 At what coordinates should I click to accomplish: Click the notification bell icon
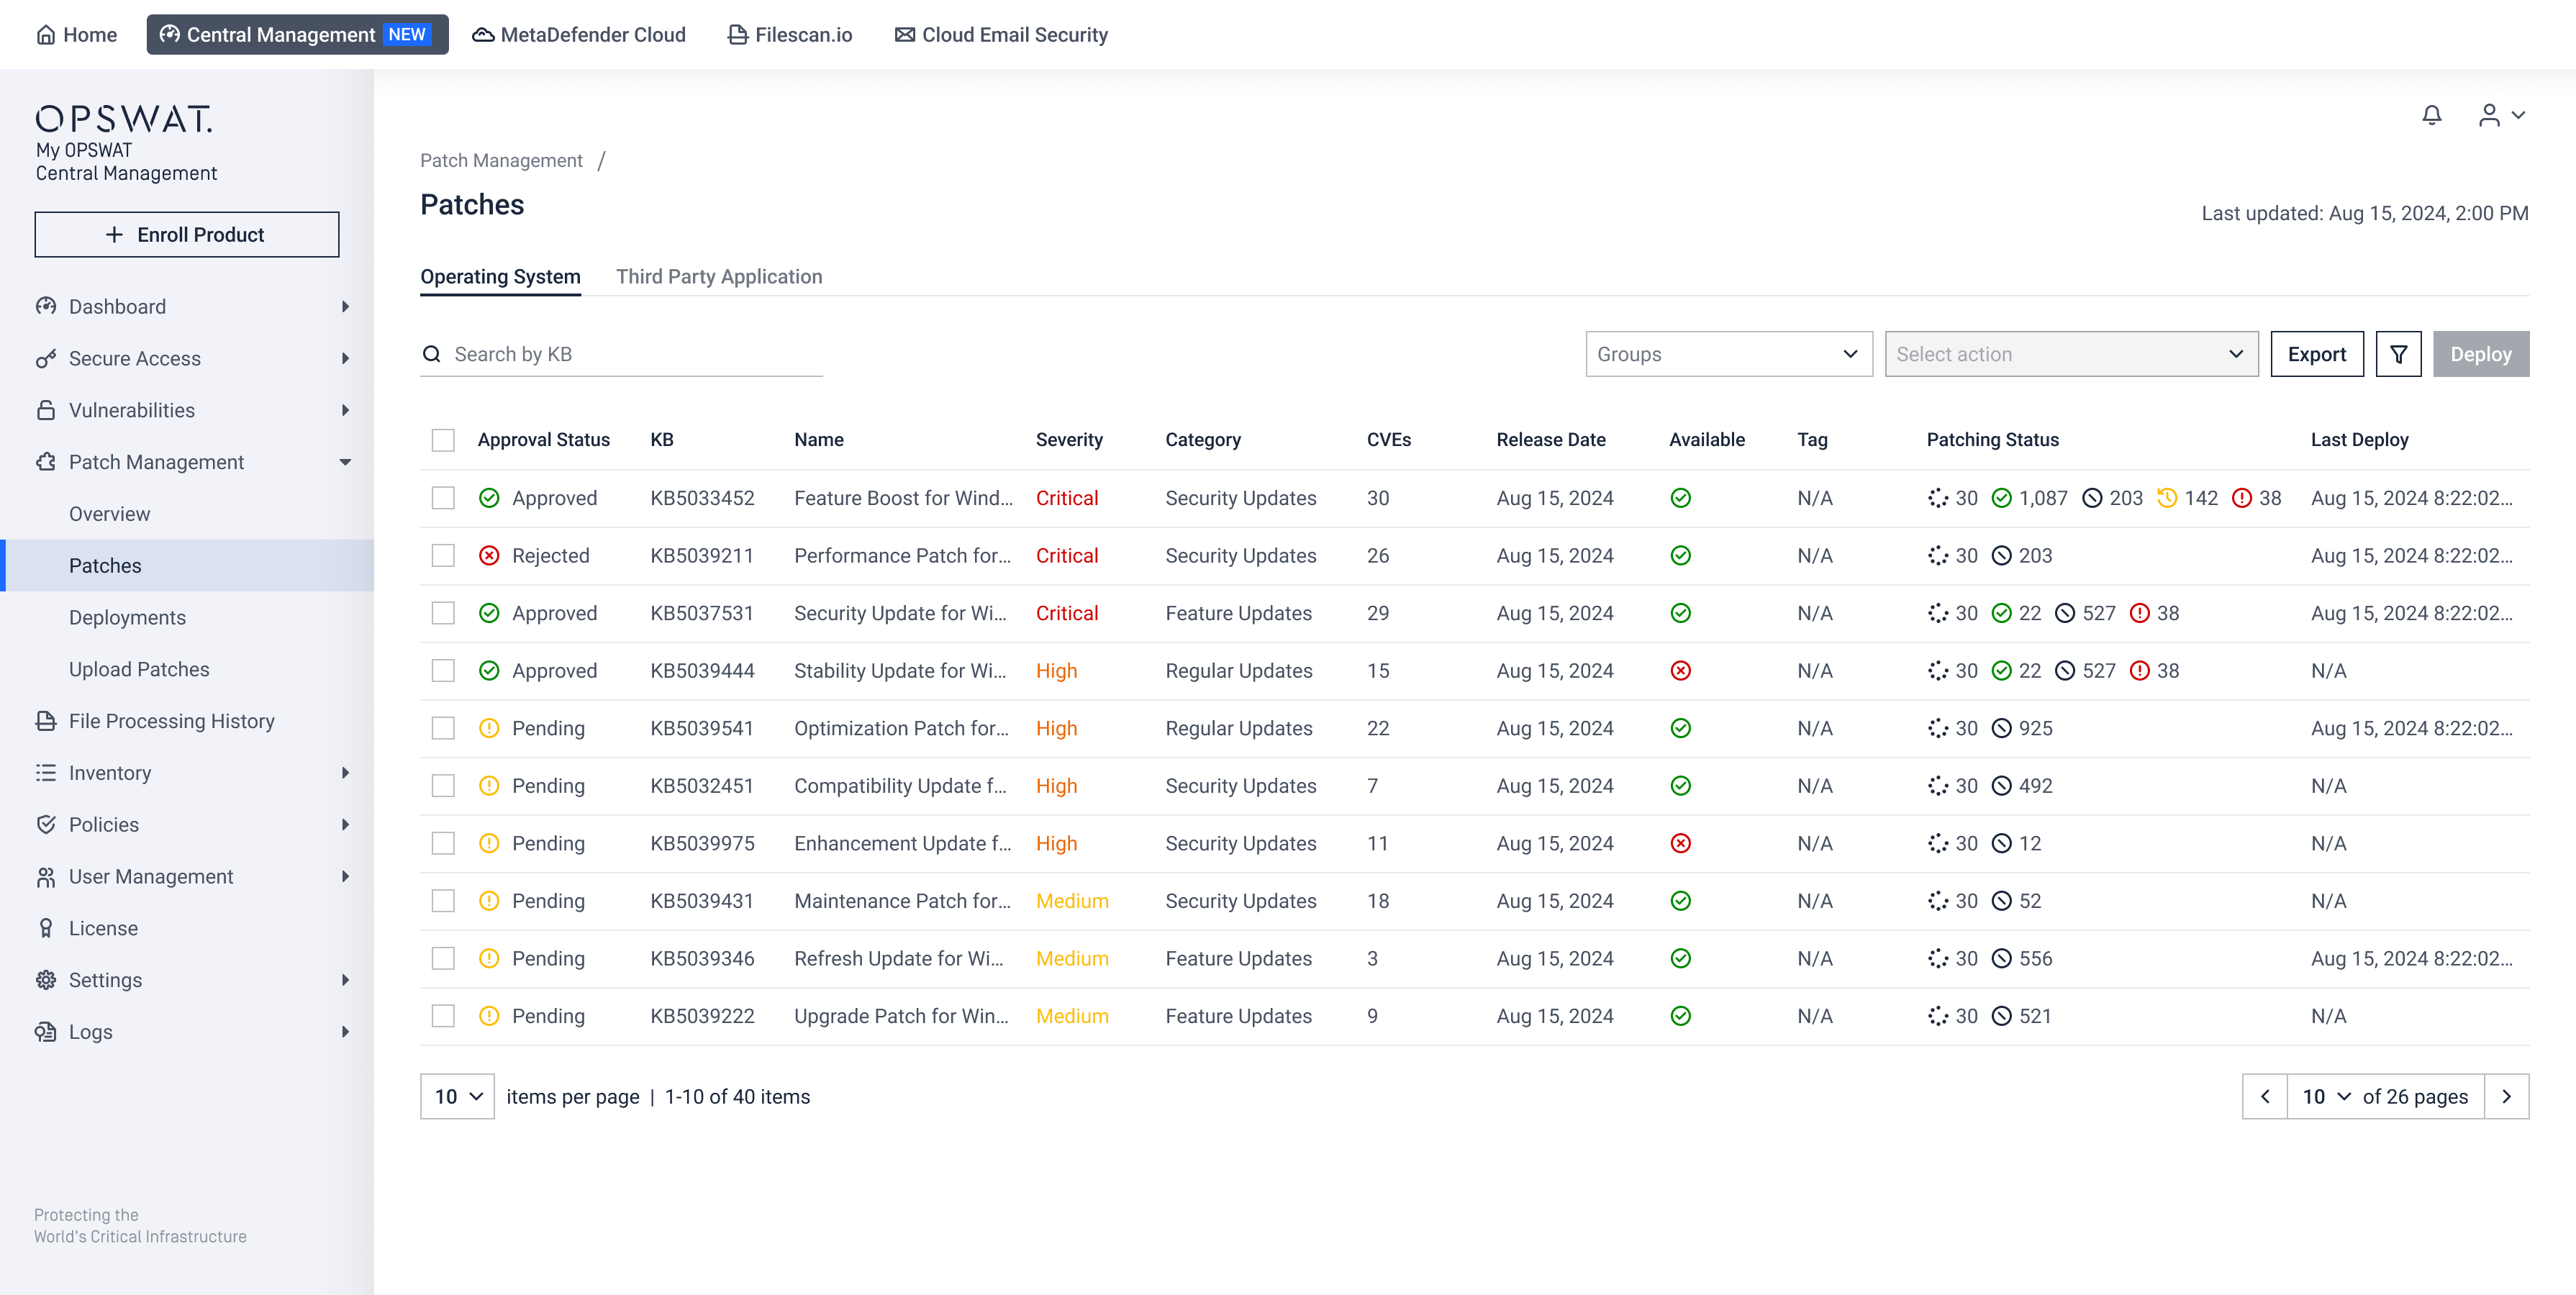point(2431,116)
